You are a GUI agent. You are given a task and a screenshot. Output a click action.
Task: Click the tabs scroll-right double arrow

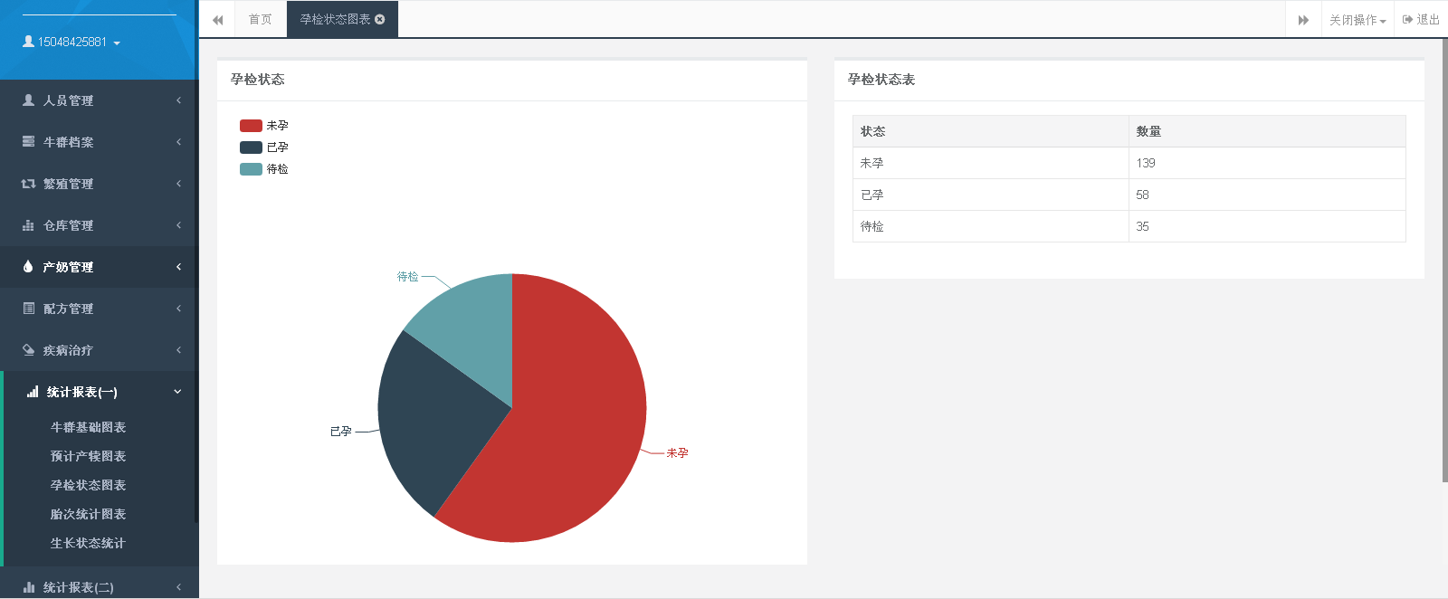(x=1303, y=20)
